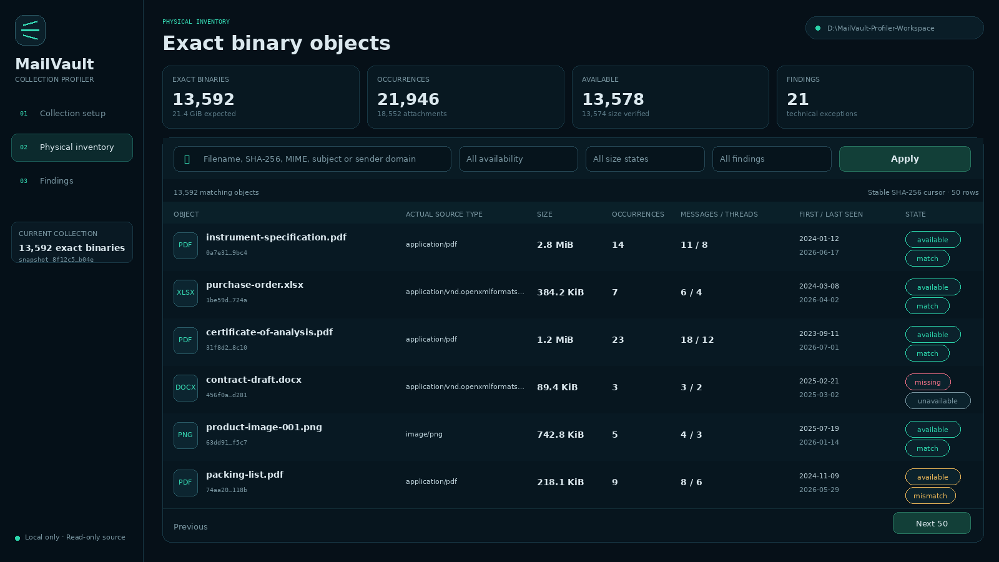This screenshot has width=999, height=562.
Task: Click the MESSAGES / THREADS column header
Action: [719, 214]
